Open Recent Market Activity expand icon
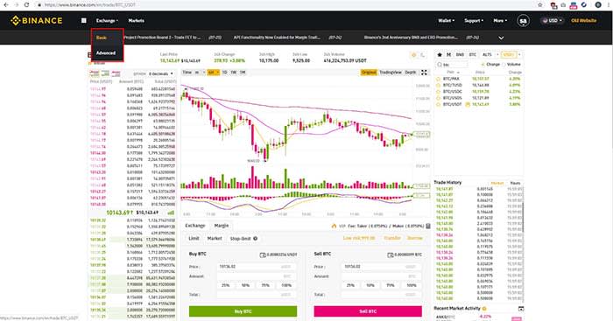Screen dimensions: 613x321 point(521,309)
